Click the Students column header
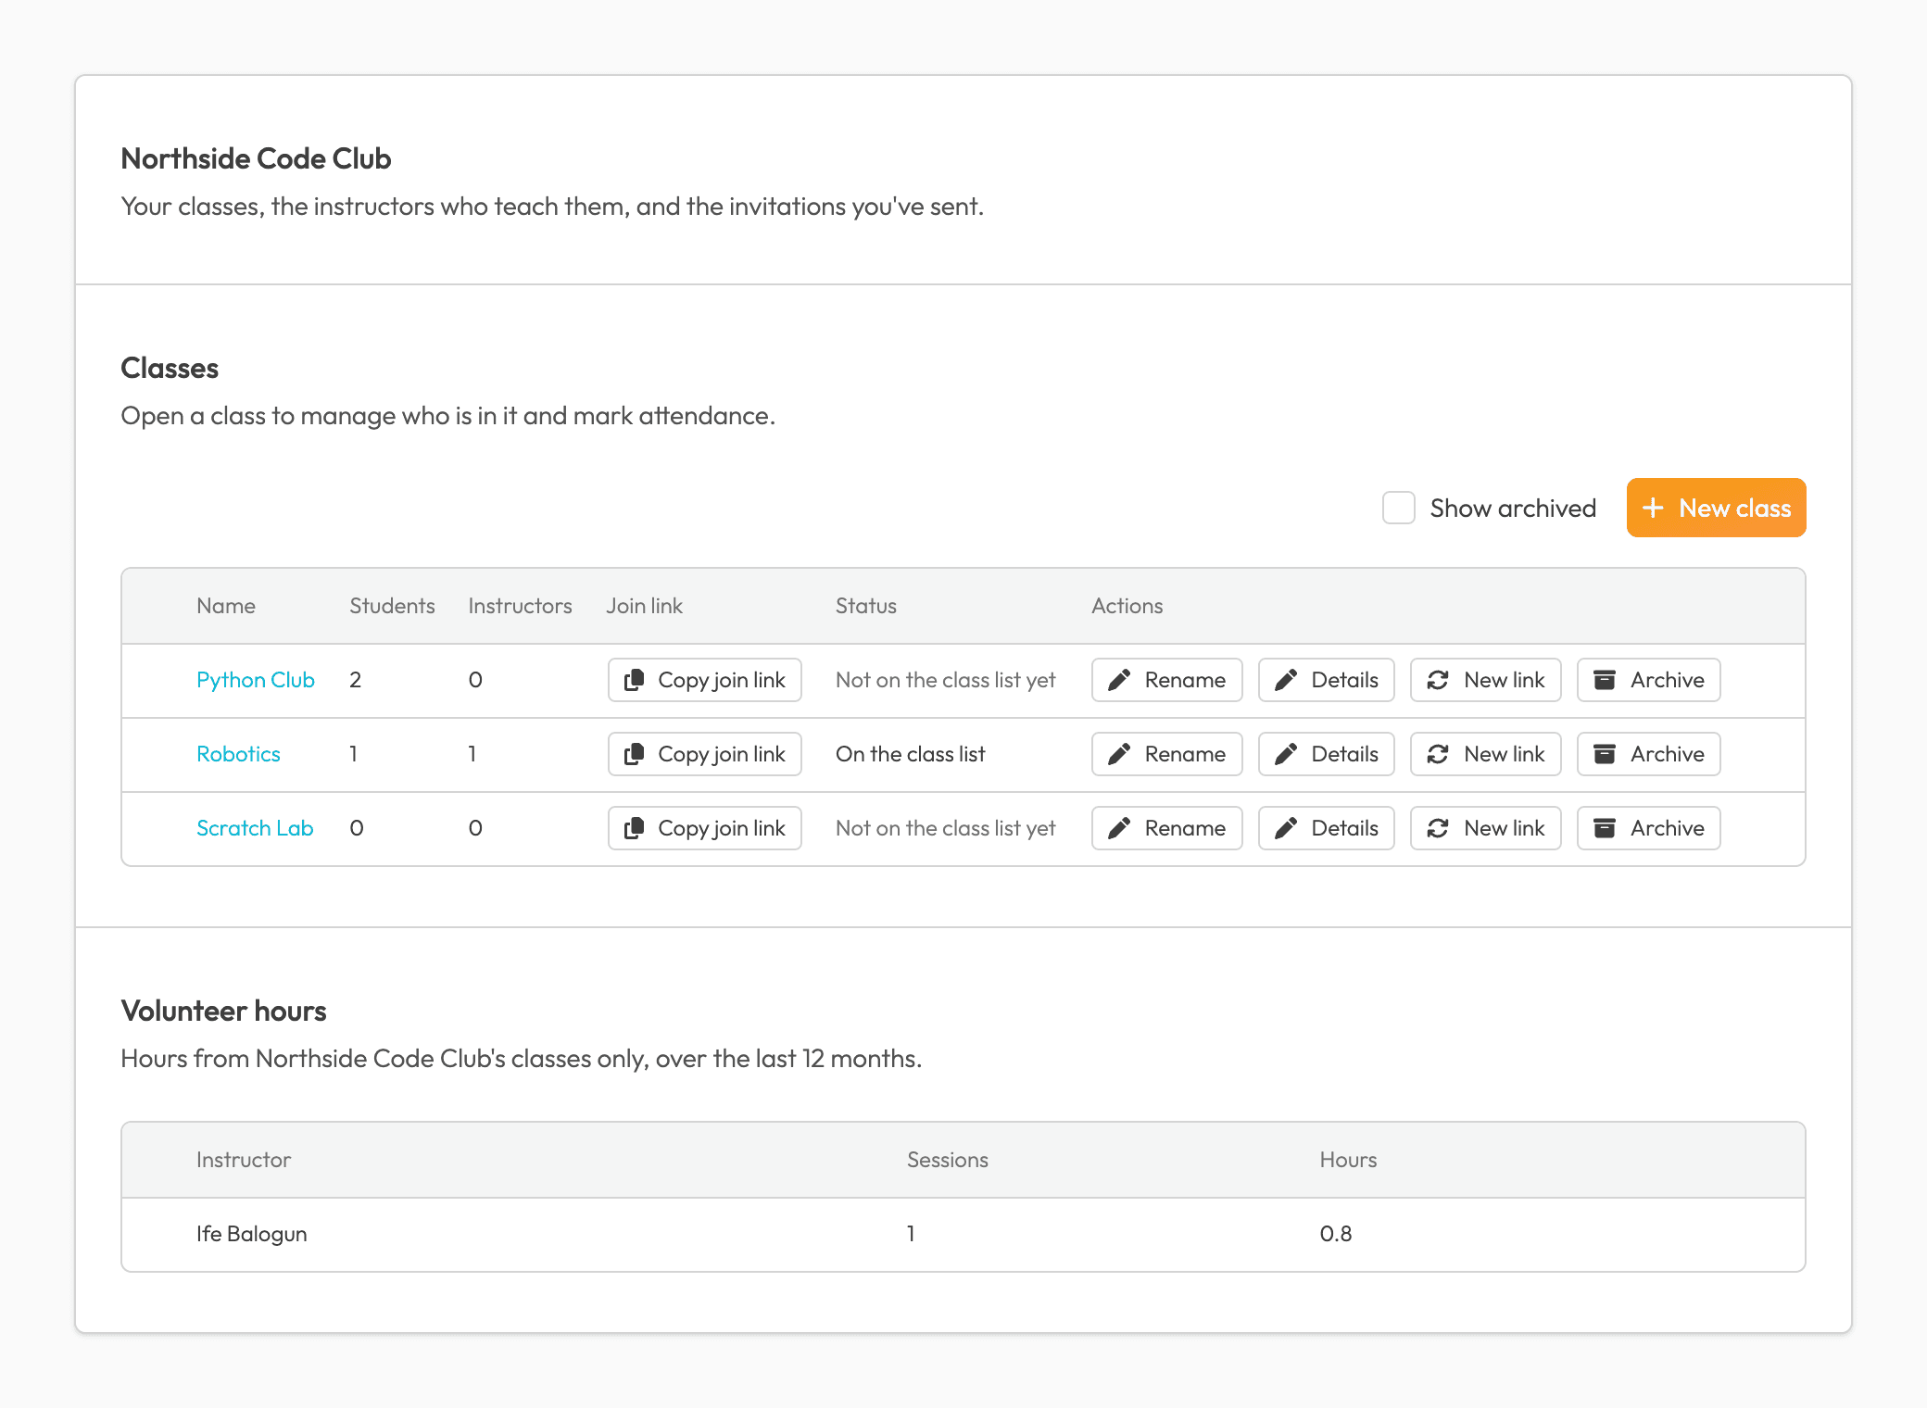Screen dimensions: 1927x1408 392,606
